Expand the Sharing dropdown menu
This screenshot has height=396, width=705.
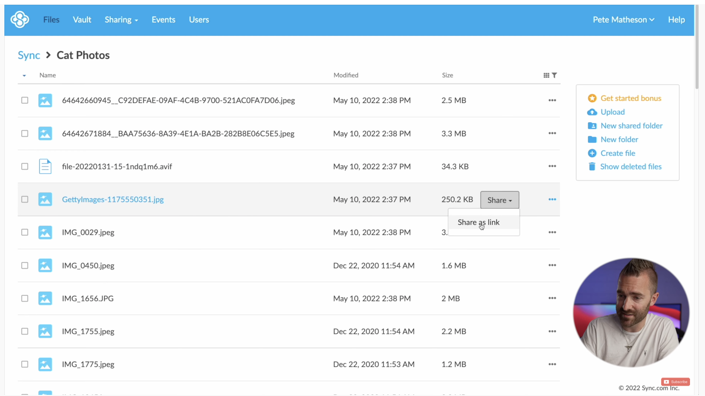tap(121, 19)
